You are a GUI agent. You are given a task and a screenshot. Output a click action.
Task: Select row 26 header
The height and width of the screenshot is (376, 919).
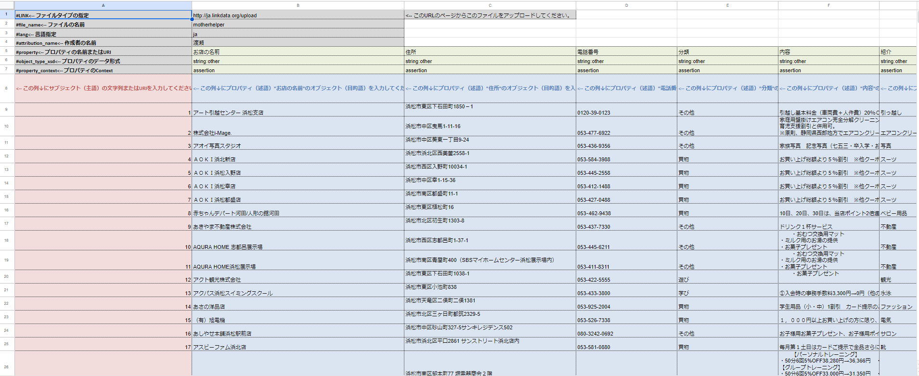7,367
